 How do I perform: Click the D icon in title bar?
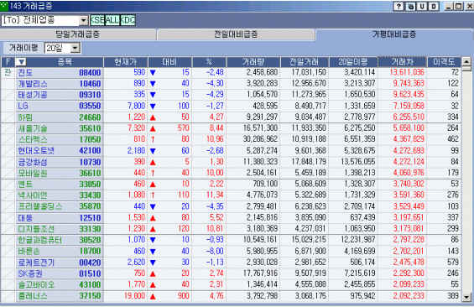434,6
